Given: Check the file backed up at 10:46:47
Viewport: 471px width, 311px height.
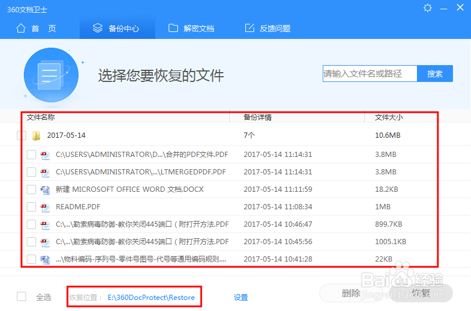Looking at the screenshot, I should (31, 224).
